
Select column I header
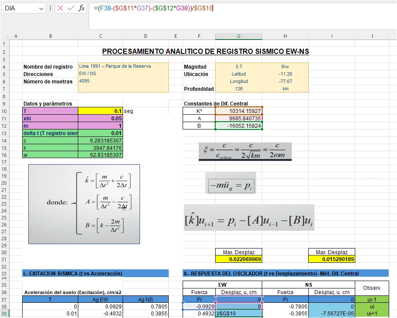[x=332, y=36]
